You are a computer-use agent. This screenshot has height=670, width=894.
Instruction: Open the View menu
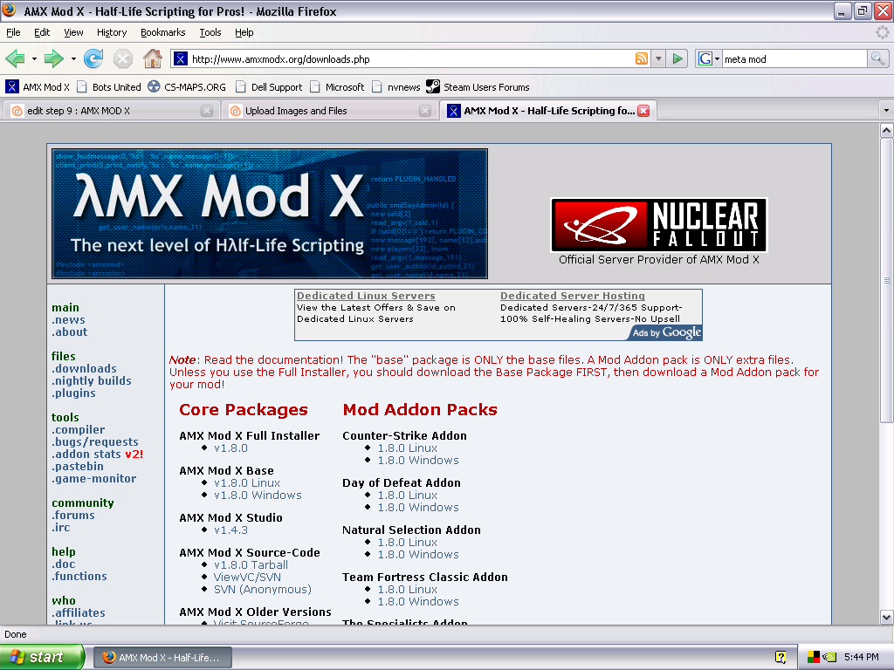[73, 32]
